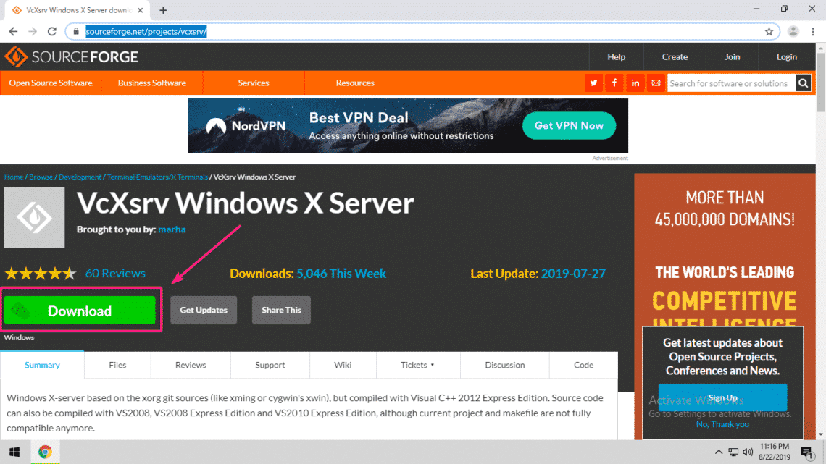Reload the page in Chrome
826x464 pixels.
(x=52, y=32)
